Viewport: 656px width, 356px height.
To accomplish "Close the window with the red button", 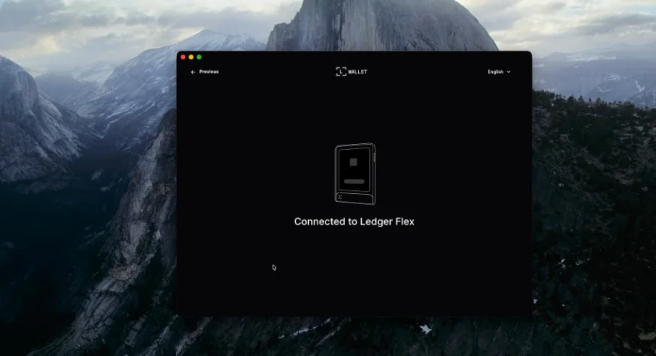I will (183, 57).
